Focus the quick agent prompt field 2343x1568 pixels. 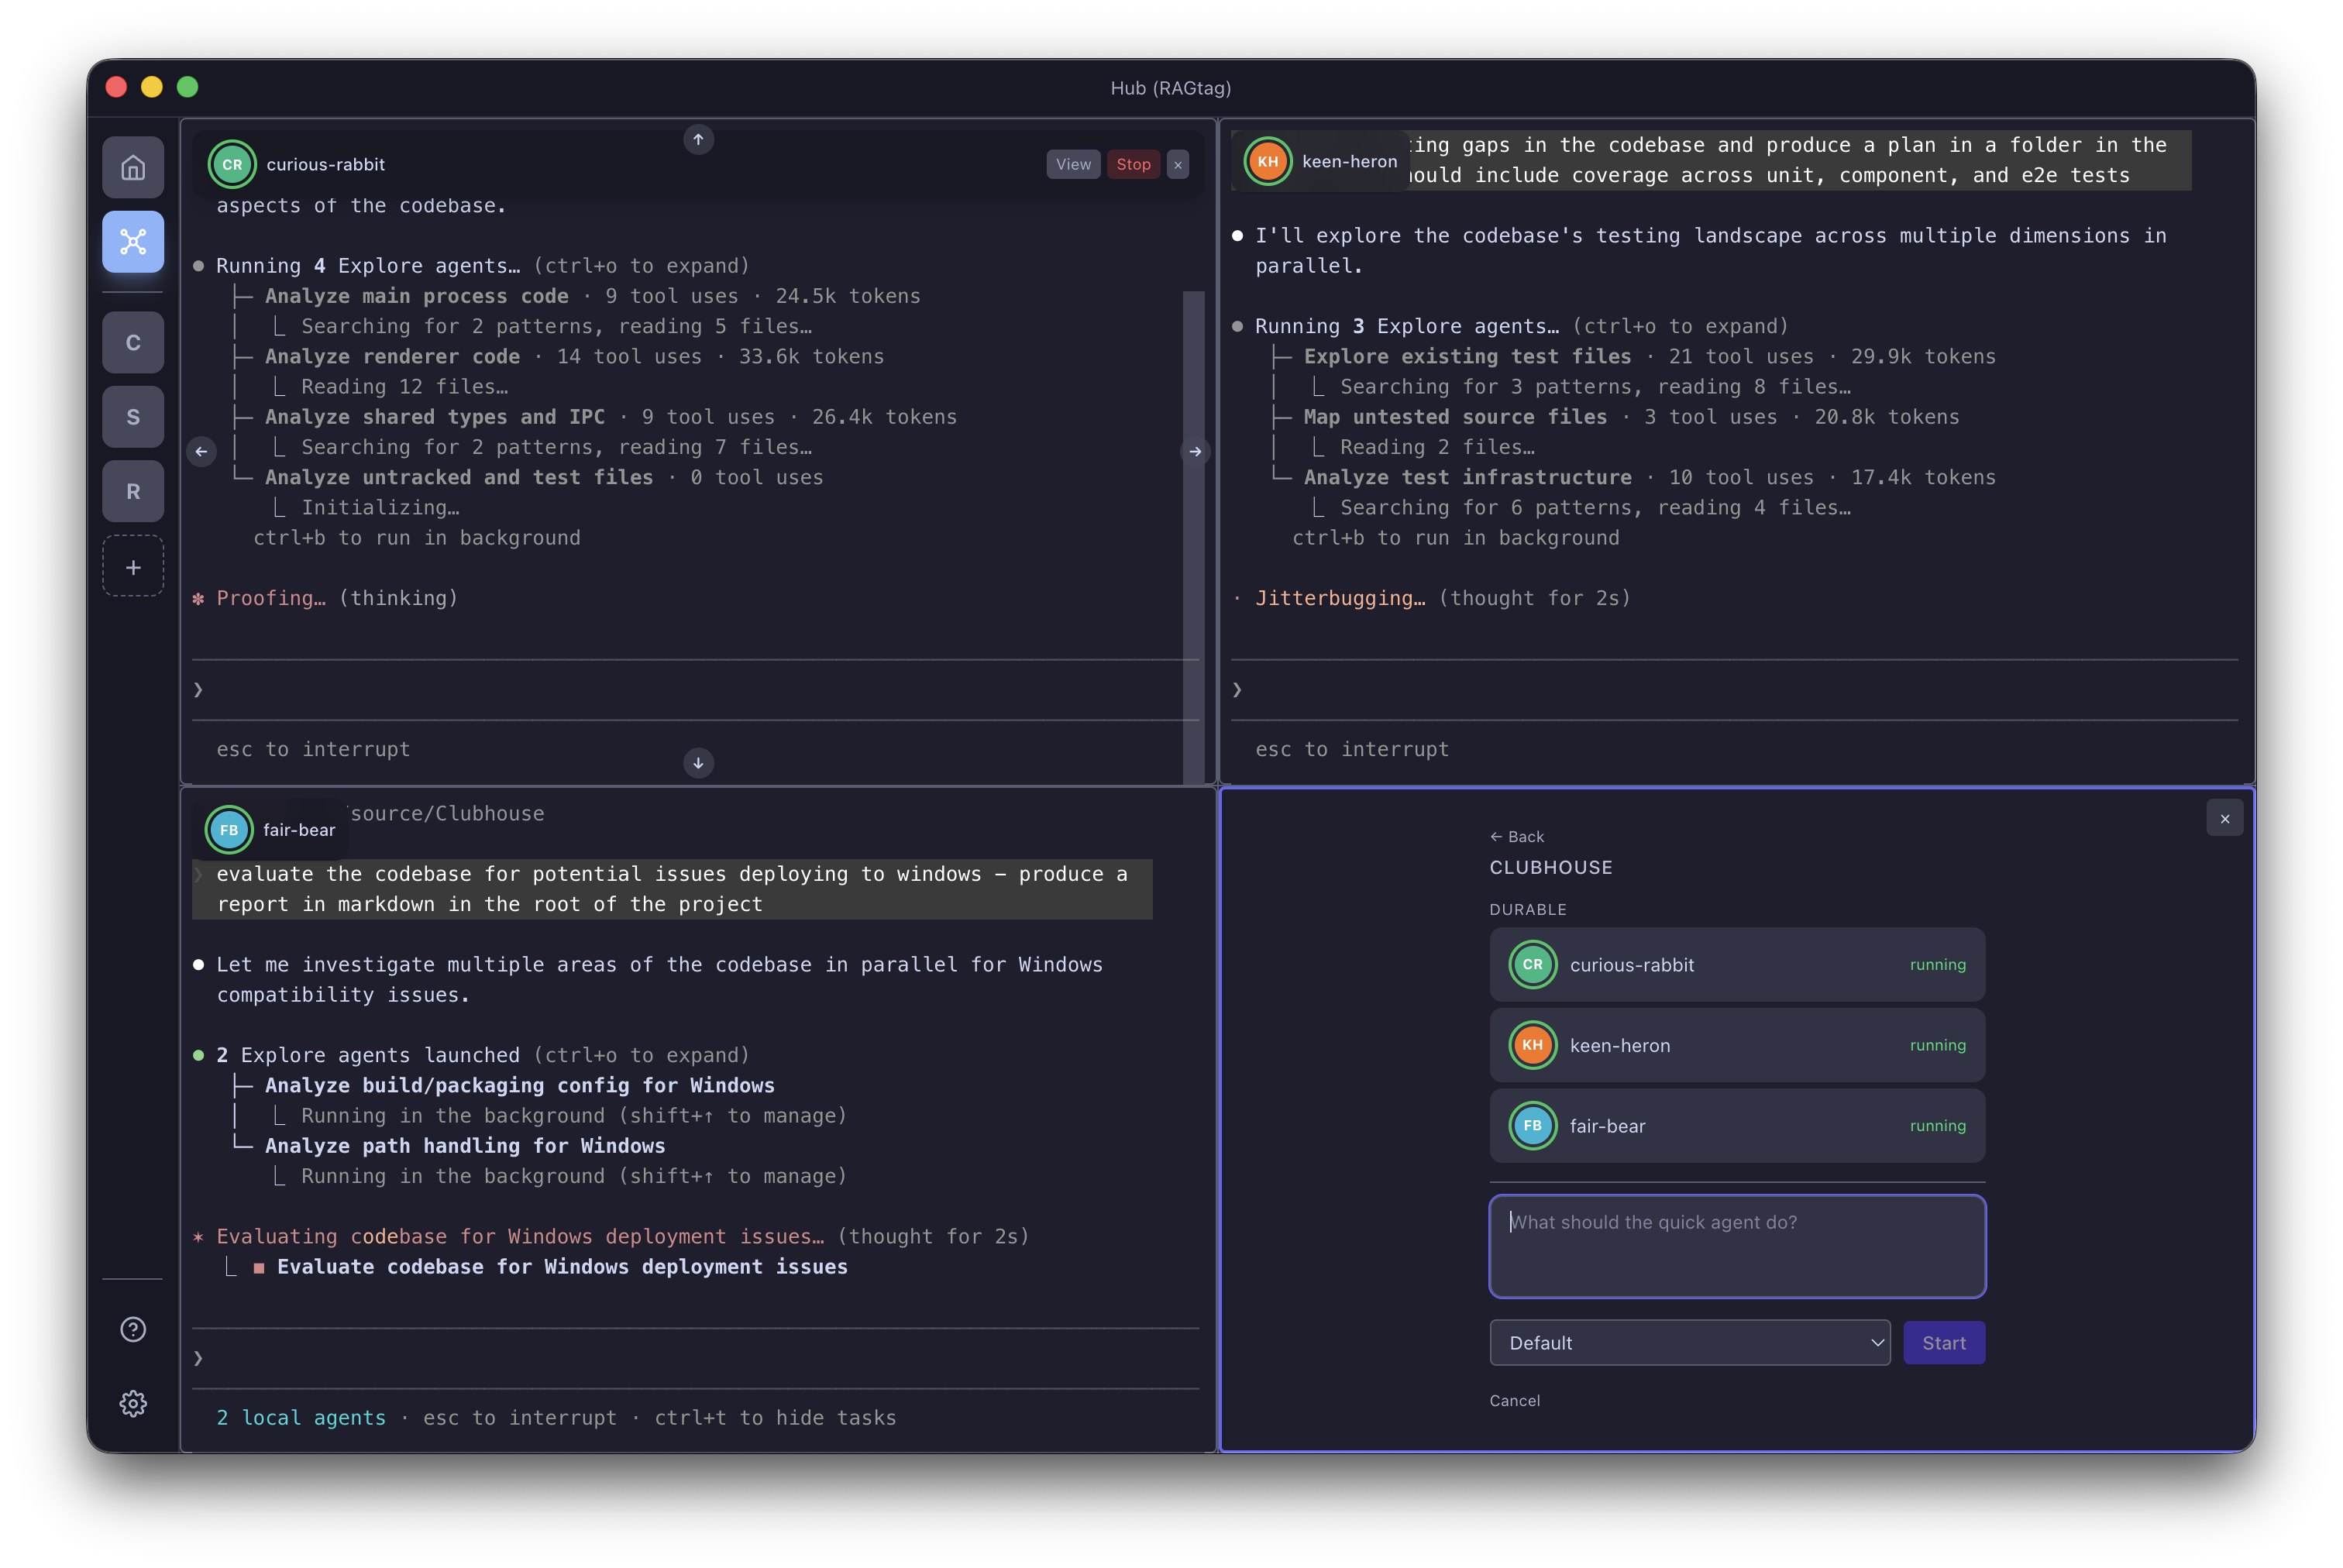pos(1737,1246)
